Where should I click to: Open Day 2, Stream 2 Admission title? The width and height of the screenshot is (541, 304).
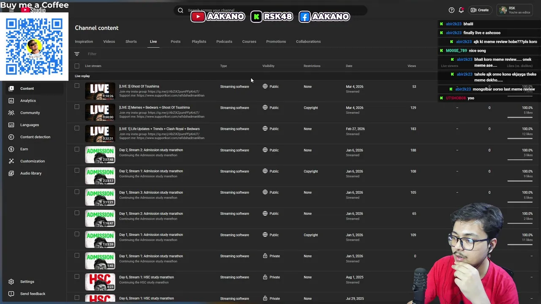(151, 150)
